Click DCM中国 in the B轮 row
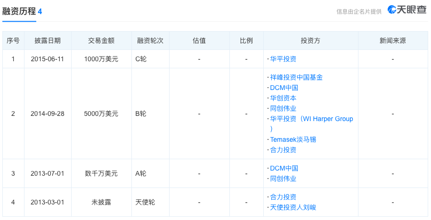 pyautogui.click(x=284, y=88)
